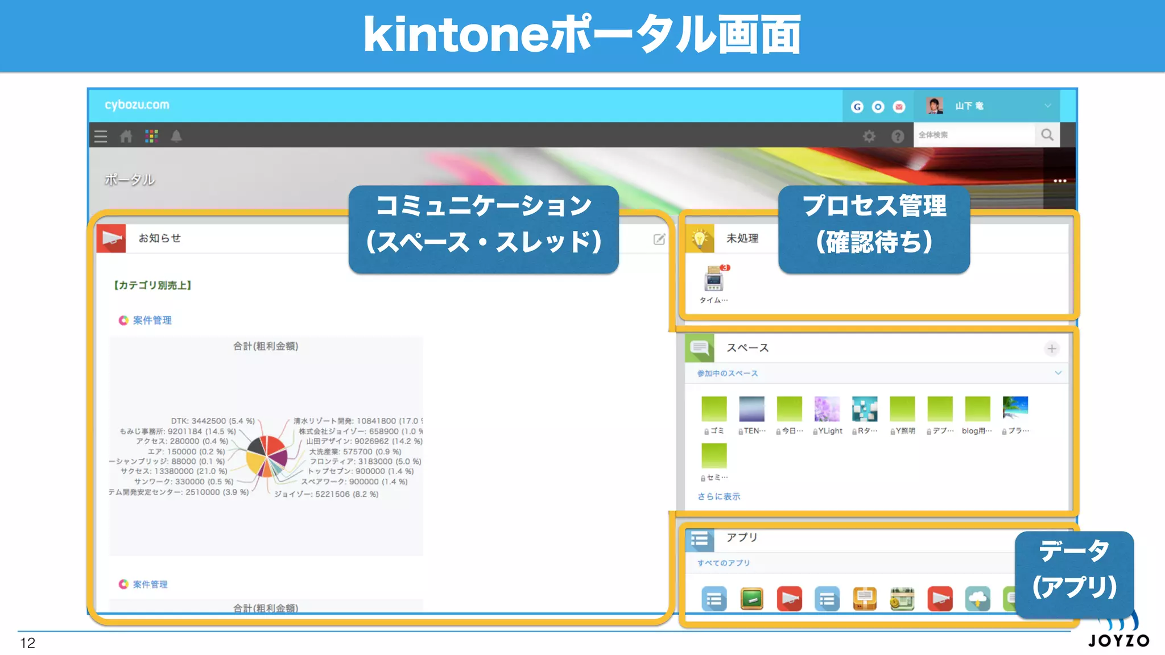Open the cash and coins app icon
This screenshot has height=655, width=1165.
click(902, 599)
